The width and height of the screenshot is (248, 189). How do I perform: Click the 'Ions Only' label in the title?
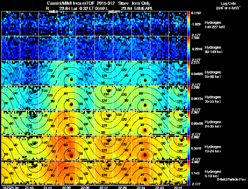[141, 3]
